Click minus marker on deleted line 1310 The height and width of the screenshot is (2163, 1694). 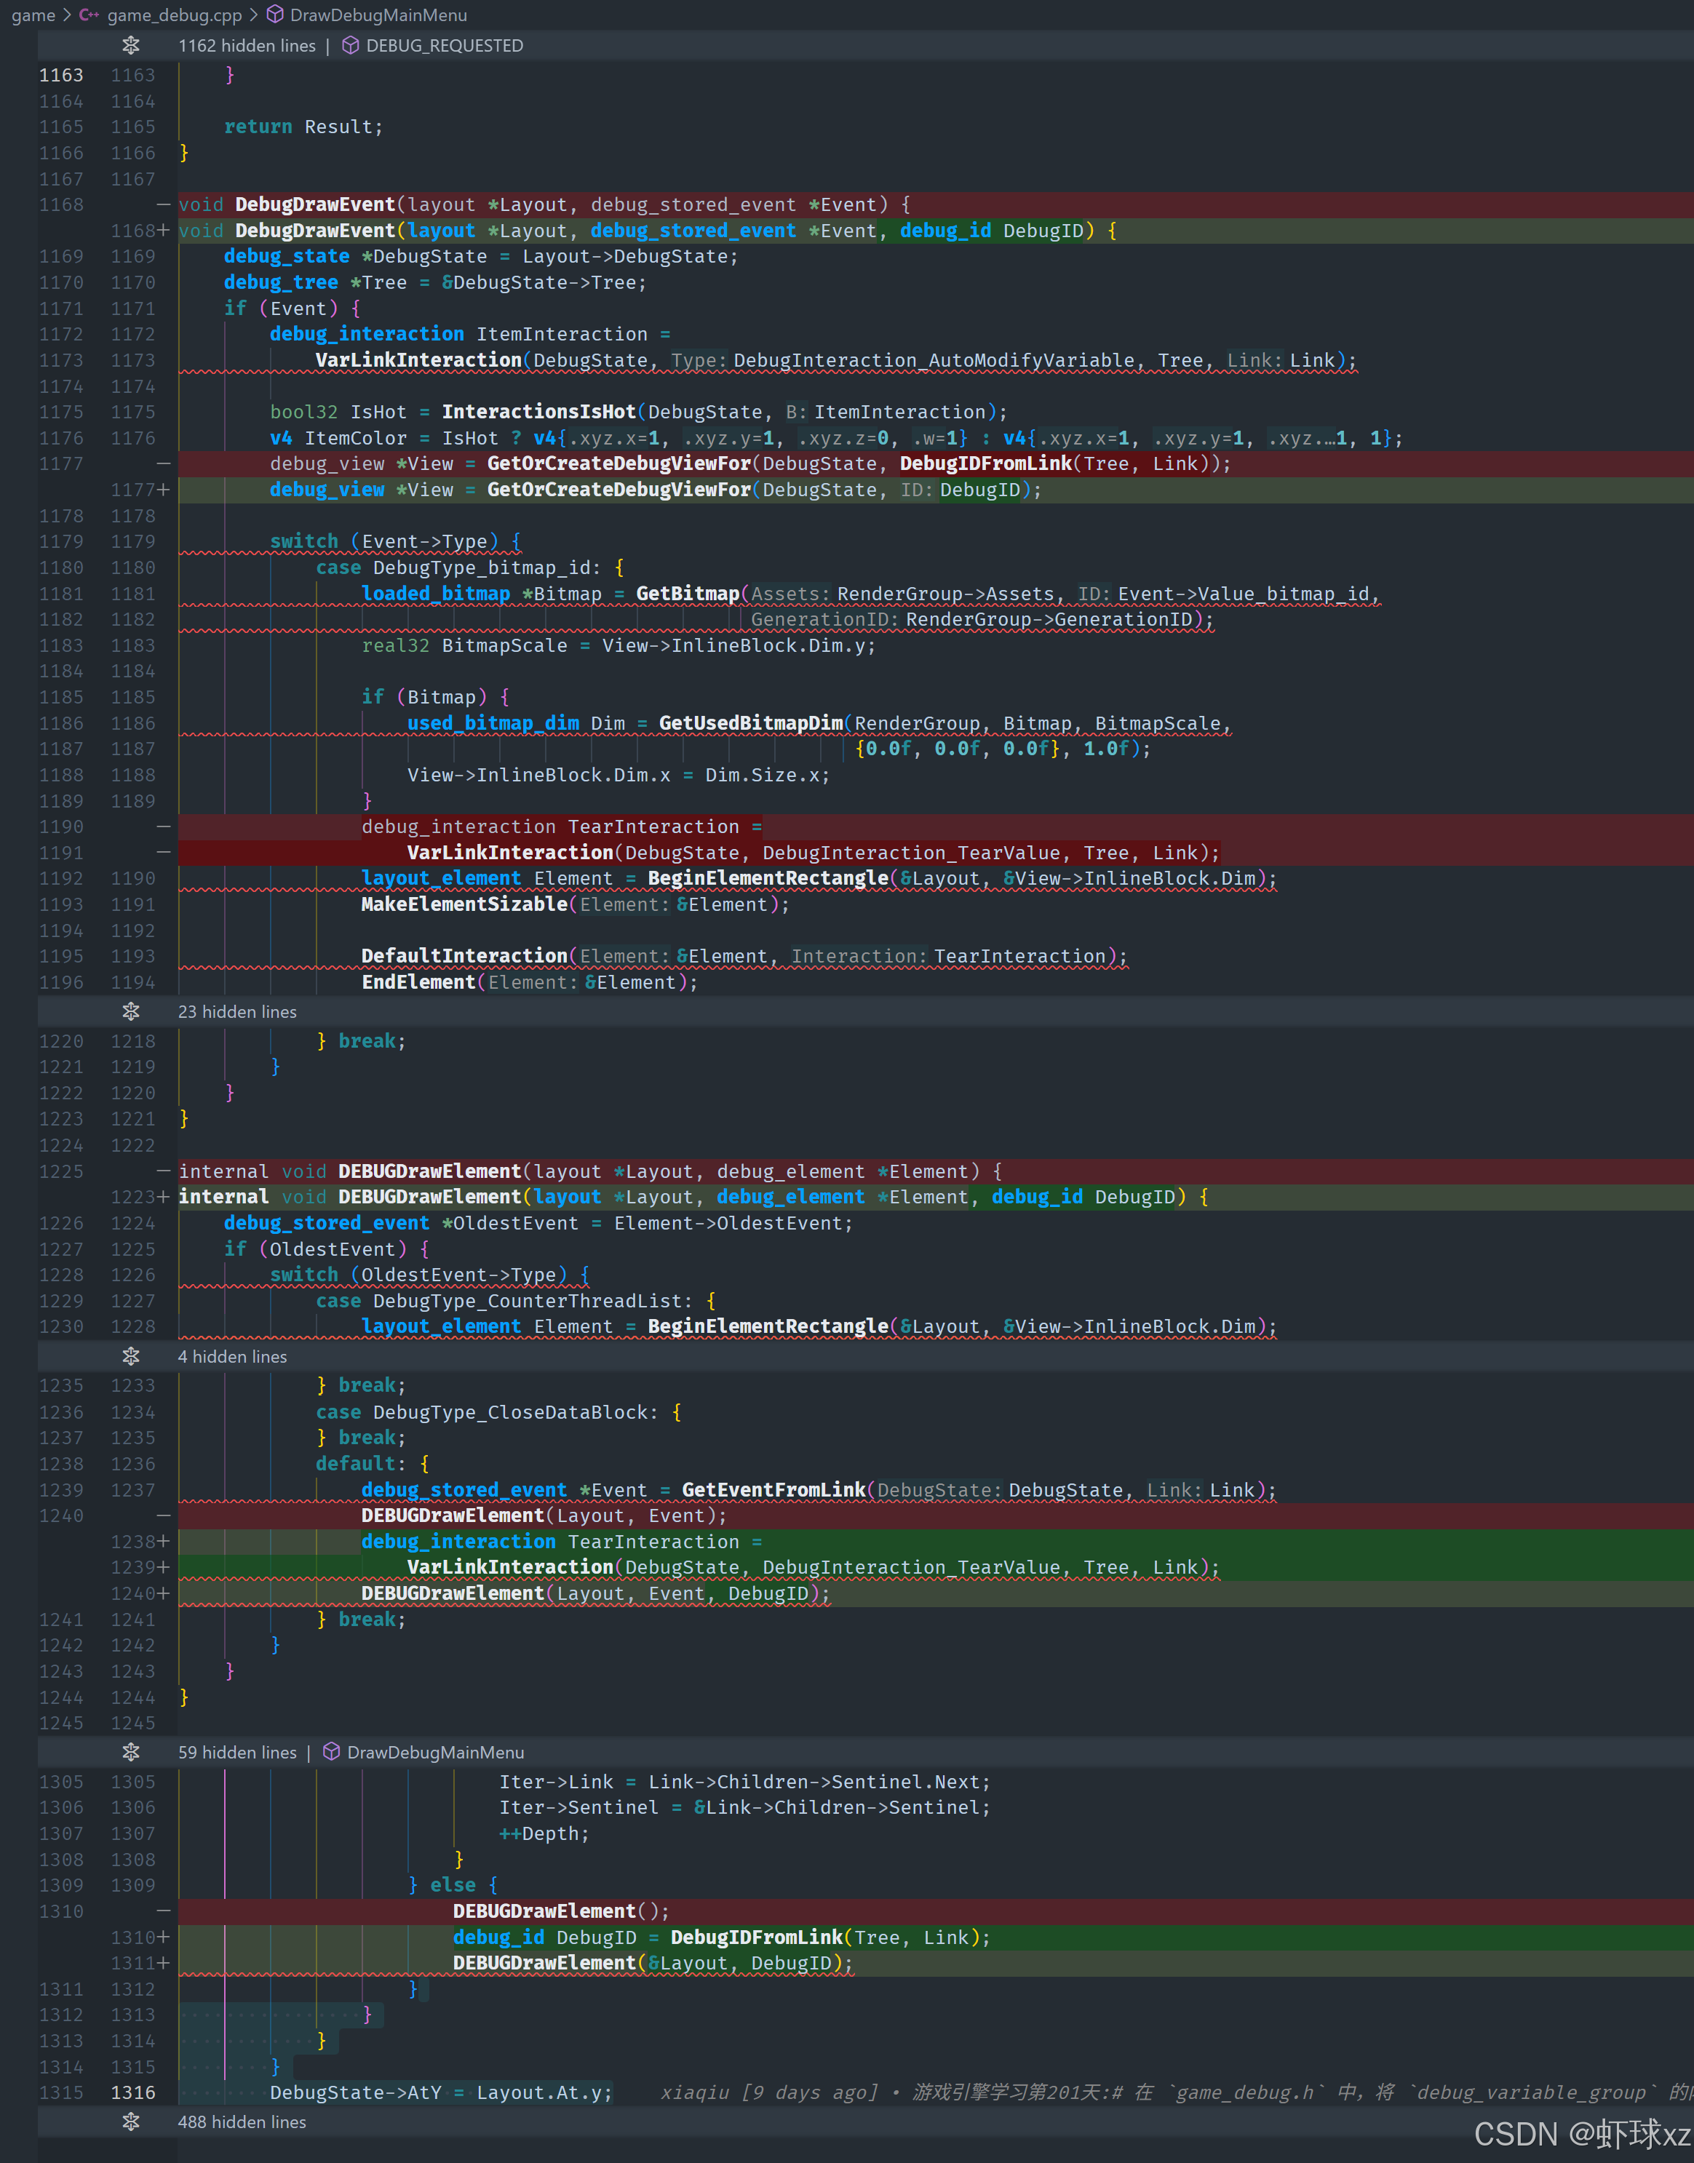pos(164,1911)
